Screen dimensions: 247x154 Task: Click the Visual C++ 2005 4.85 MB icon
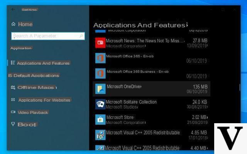point(100,135)
